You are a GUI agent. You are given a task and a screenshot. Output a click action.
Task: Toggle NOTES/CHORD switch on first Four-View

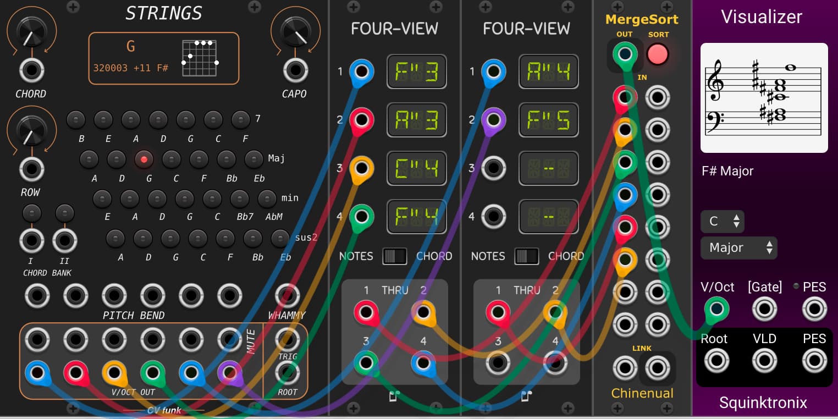point(395,256)
